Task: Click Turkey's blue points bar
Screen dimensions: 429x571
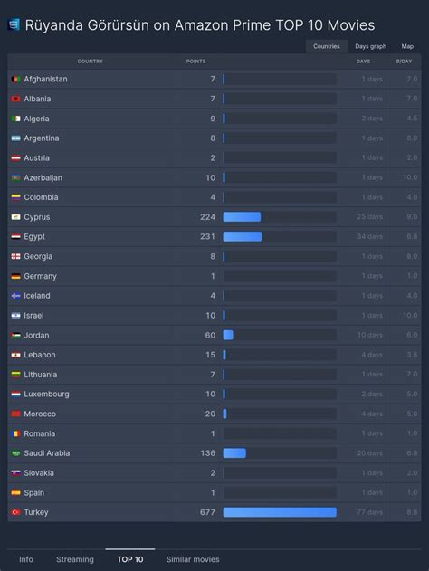Action: coord(280,512)
